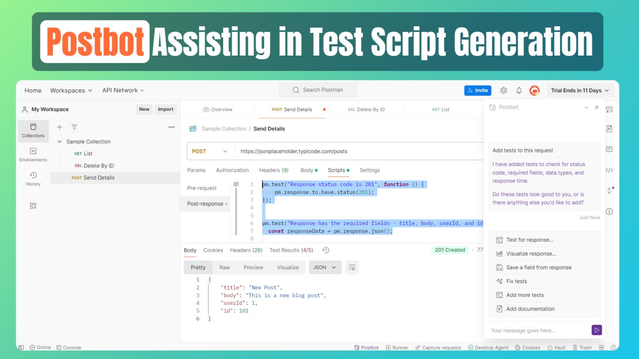The height and width of the screenshot is (359, 639).
Task: Click the configure sidebar grid icon below History
Action: [x=33, y=206]
